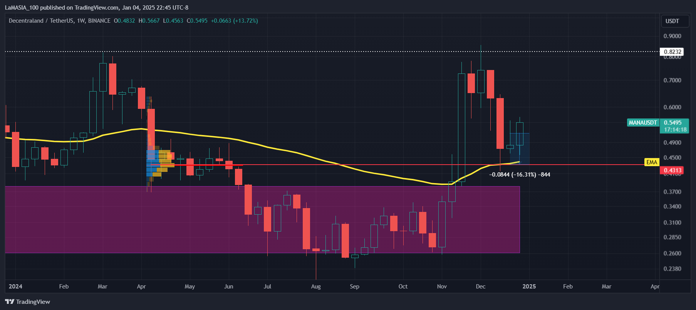Click the 0.2600 price scale label
Viewport: 696px width, 310px height.
[x=673, y=253]
